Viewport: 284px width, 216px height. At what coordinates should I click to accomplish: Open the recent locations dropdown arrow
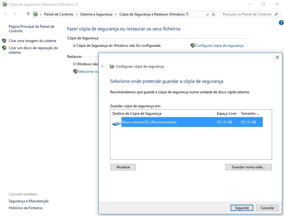point(21,14)
